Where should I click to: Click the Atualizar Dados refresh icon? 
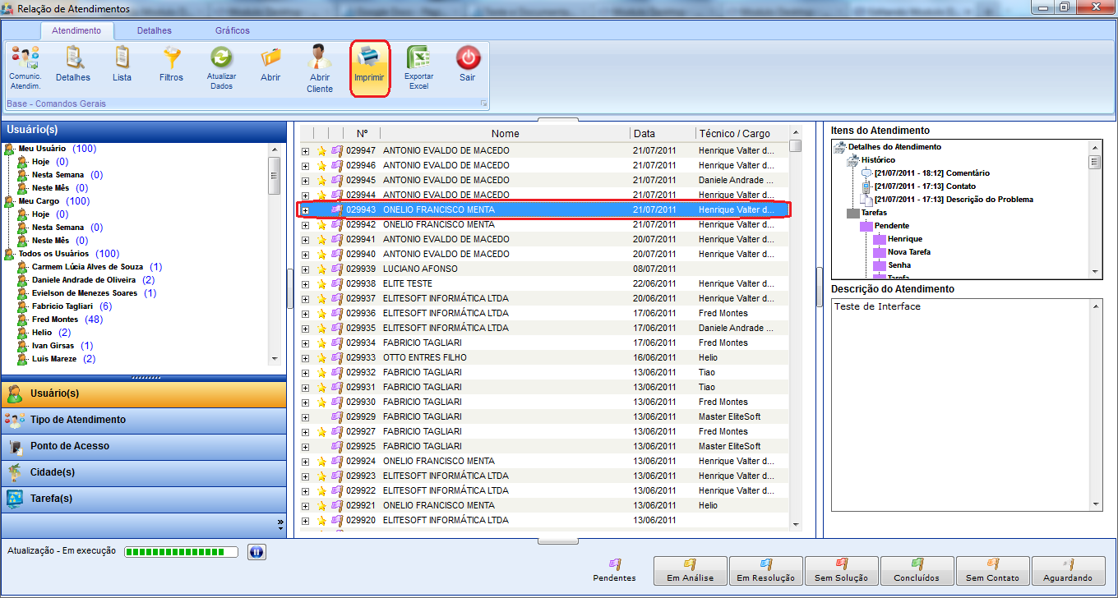coord(221,59)
